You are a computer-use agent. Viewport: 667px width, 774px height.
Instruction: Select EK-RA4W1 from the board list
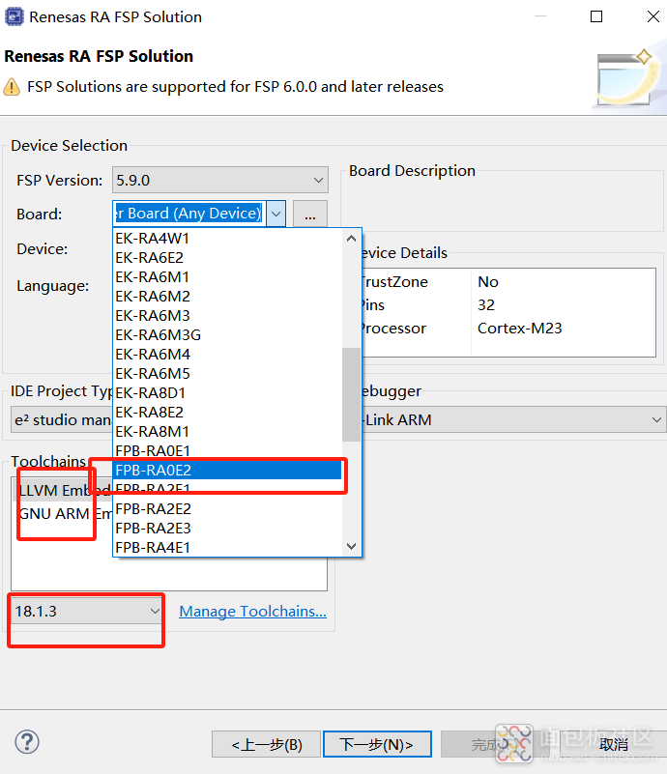click(153, 239)
